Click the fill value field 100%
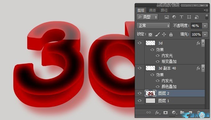This screenshot has width=211, height=120. pyautogui.click(x=196, y=34)
